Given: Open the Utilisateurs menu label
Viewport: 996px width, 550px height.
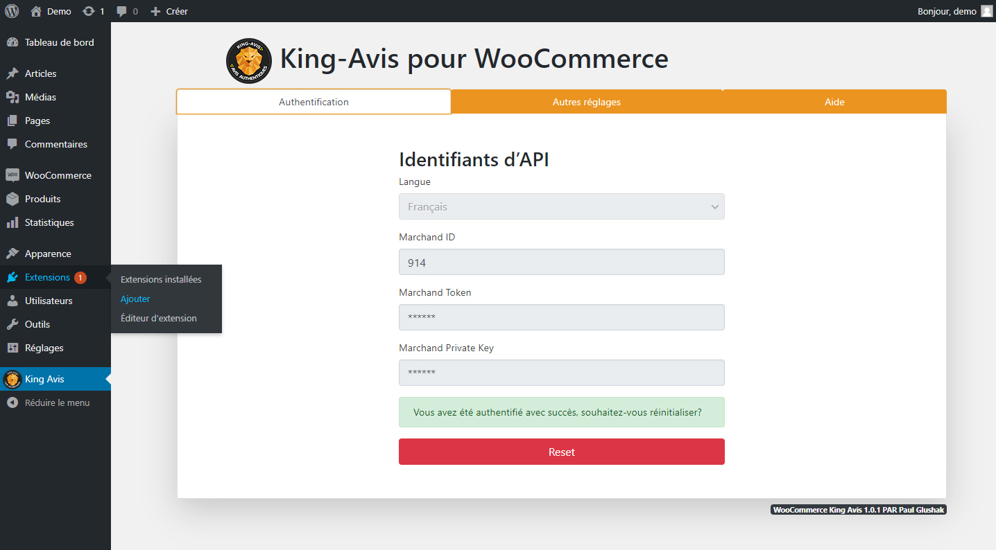Looking at the screenshot, I should tap(49, 301).
